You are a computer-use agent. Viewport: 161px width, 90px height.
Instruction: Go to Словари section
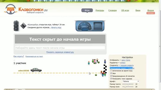tap(112, 10)
